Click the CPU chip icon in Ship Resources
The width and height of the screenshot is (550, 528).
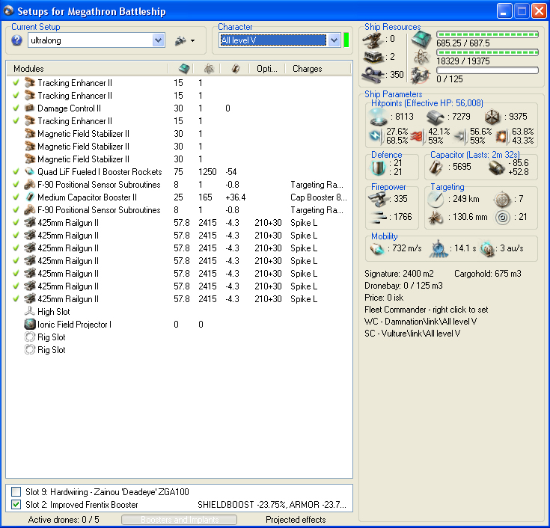click(421, 40)
